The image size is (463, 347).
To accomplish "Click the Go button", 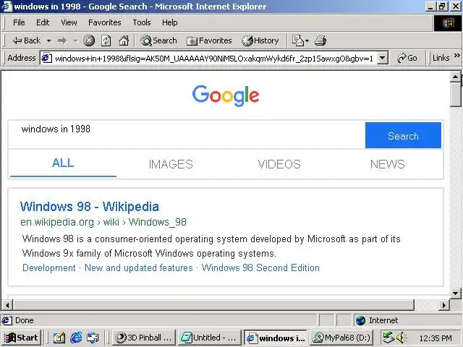I will click(407, 58).
